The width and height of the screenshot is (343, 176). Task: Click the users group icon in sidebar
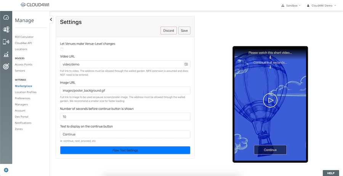pos(6,30)
